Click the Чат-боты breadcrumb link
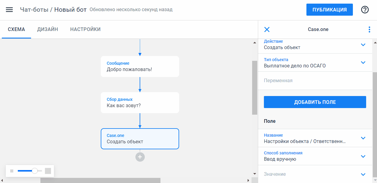This screenshot has width=377, height=183. (x=34, y=10)
